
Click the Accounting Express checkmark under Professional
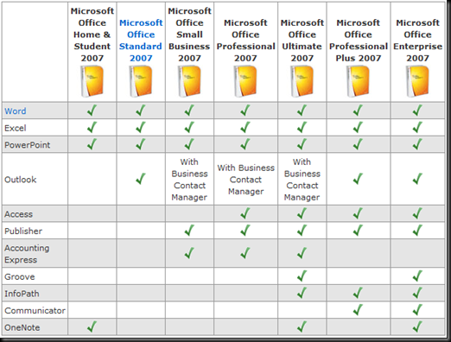click(245, 253)
